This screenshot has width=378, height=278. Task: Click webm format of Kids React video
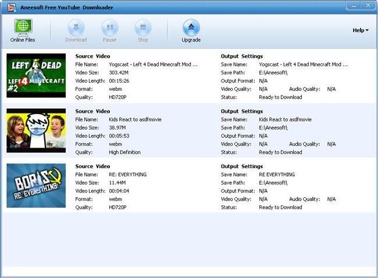coord(116,144)
